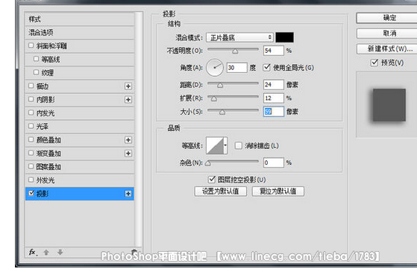Image resolution: width=417 pixels, height=269 pixels.
Task: Select the 内发光 effect row
Action: [80, 113]
